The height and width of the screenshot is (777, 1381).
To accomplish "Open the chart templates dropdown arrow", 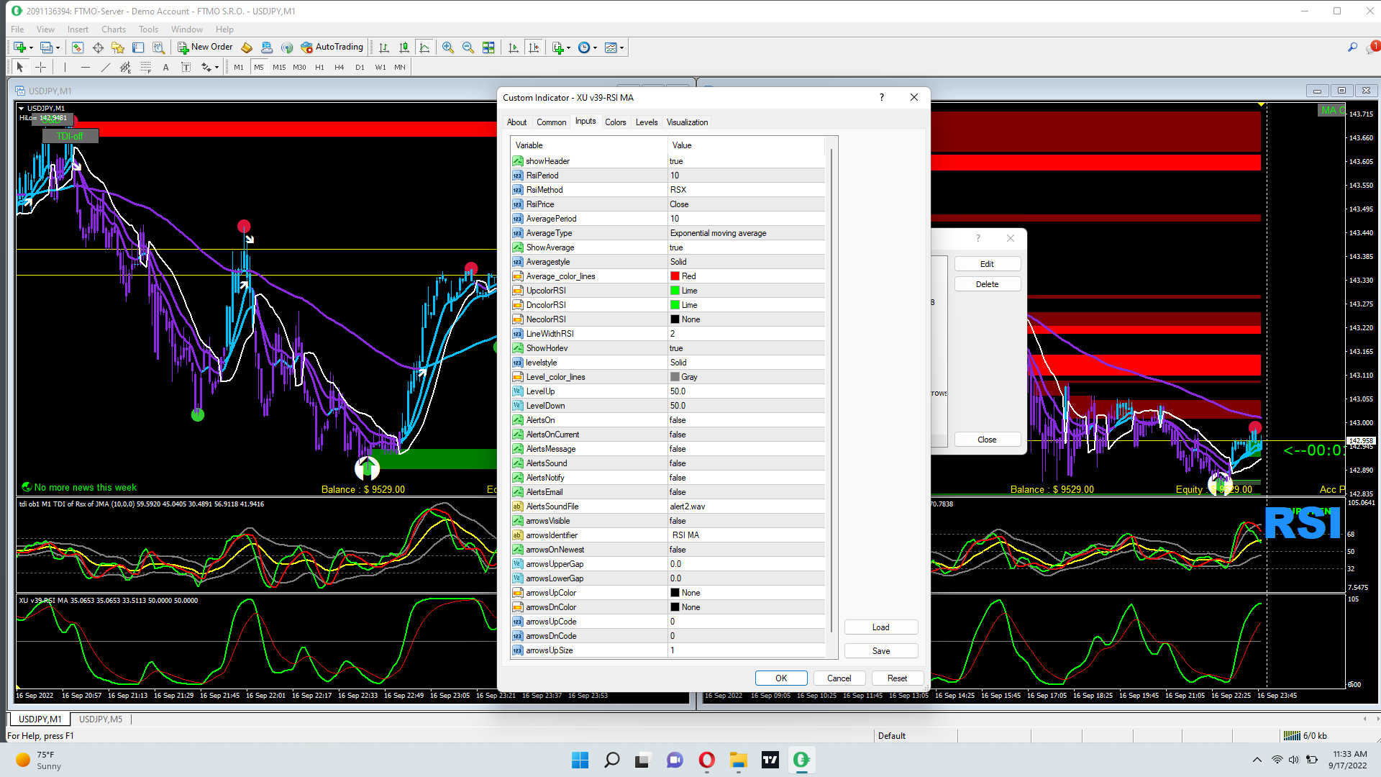I will point(621,47).
